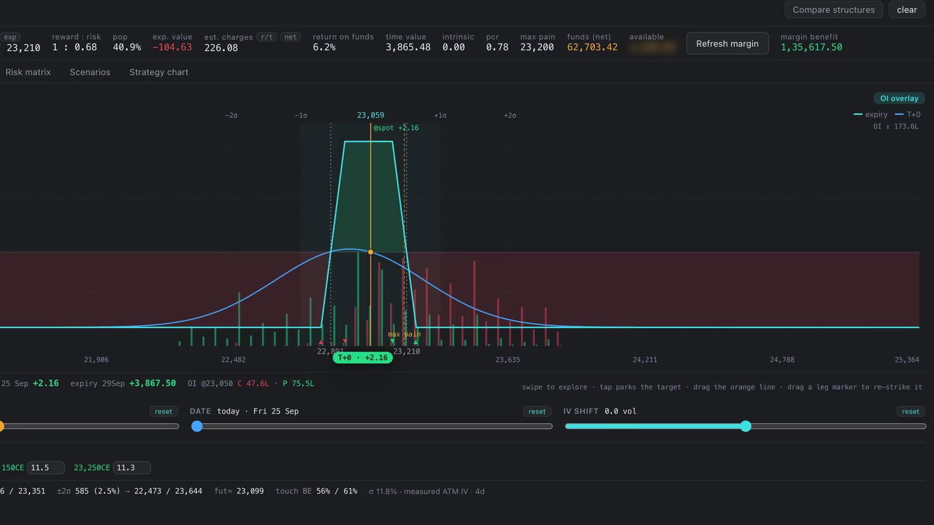
Task: Click the +1σ marker label
Action: (x=440, y=116)
